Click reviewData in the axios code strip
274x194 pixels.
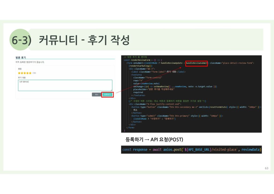tap(250, 150)
